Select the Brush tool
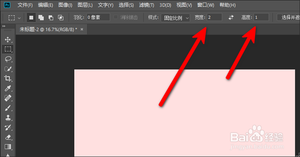 tap(8, 108)
